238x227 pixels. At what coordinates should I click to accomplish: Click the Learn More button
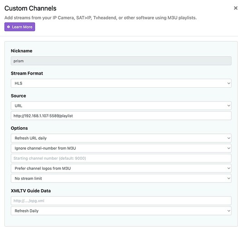pos(20,27)
